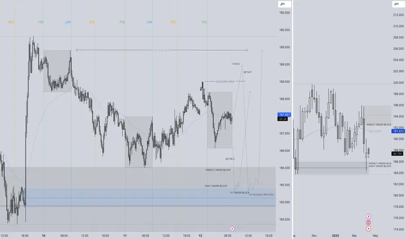Click Nov on right chart time axis
The width and height of the screenshot is (406, 239).
pos(314,236)
